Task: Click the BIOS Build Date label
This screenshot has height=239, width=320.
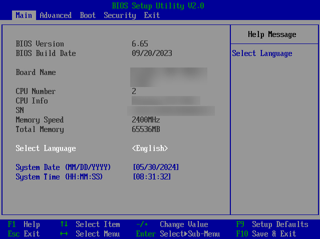Action: [46, 53]
